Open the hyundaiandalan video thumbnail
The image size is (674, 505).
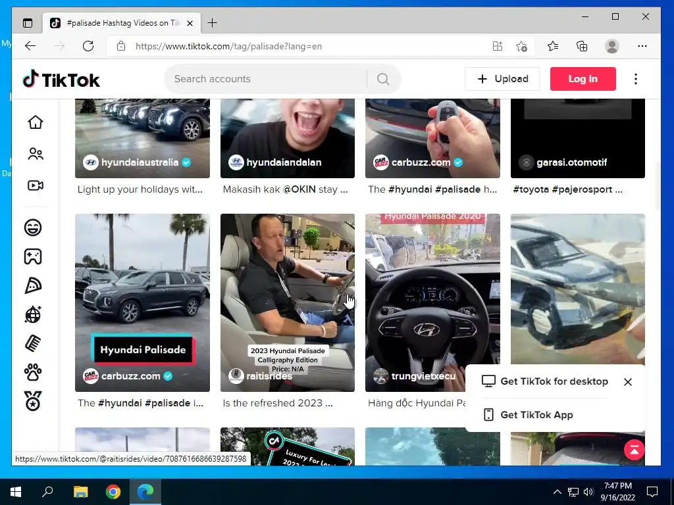[x=288, y=138]
